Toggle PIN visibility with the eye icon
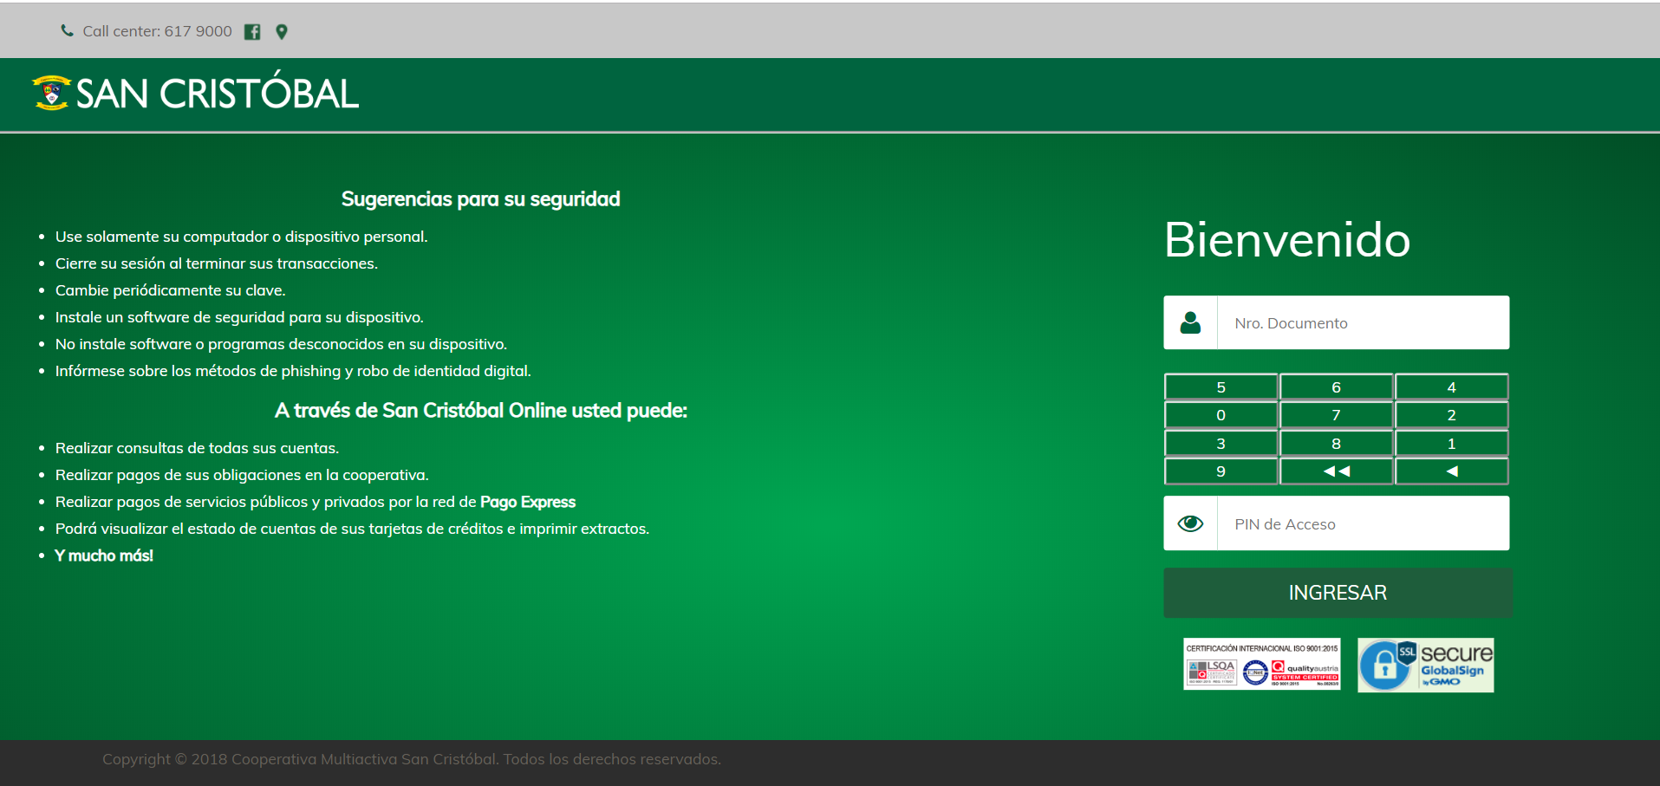 pyautogui.click(x=1191, y=523)
